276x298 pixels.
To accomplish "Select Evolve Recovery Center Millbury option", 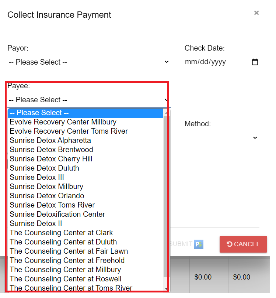I will (x=63, y=122).
